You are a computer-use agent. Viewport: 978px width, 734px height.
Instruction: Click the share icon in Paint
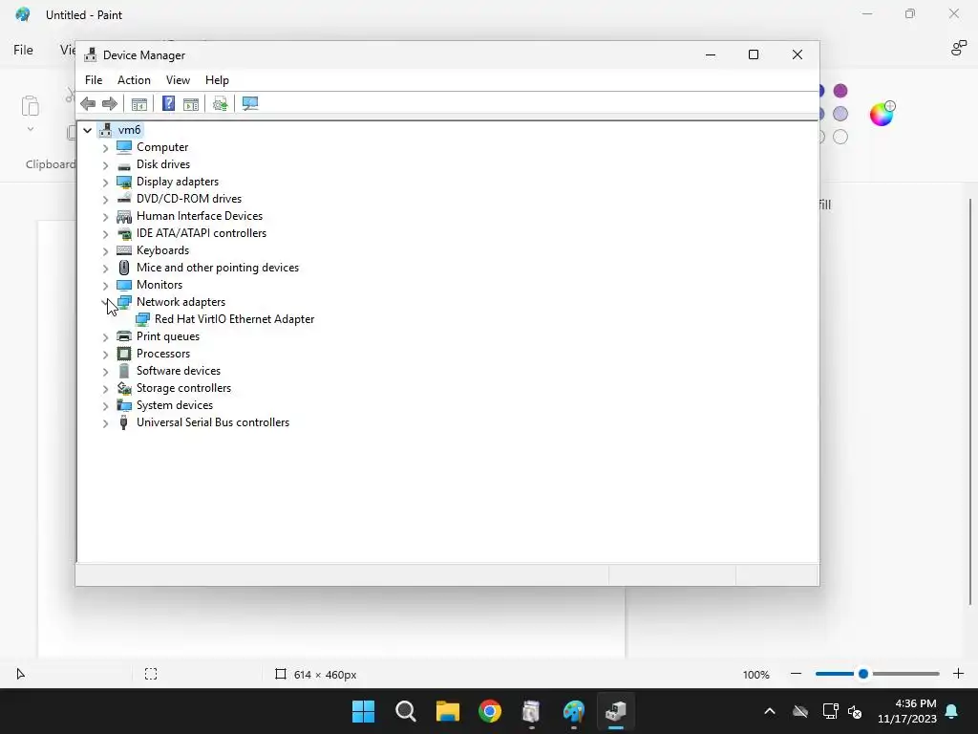pos(959,48)
